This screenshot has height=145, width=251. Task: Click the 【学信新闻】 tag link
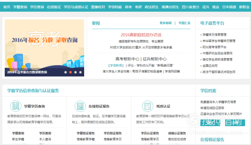point(116,65)
